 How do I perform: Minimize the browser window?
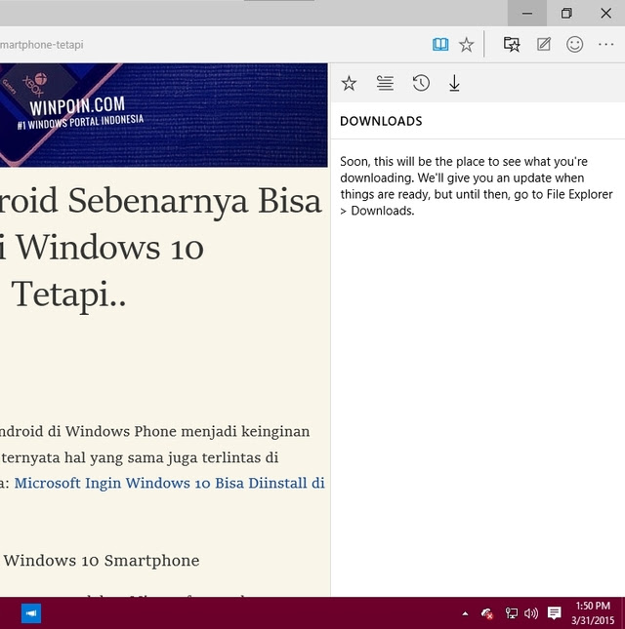coord(527,14)
